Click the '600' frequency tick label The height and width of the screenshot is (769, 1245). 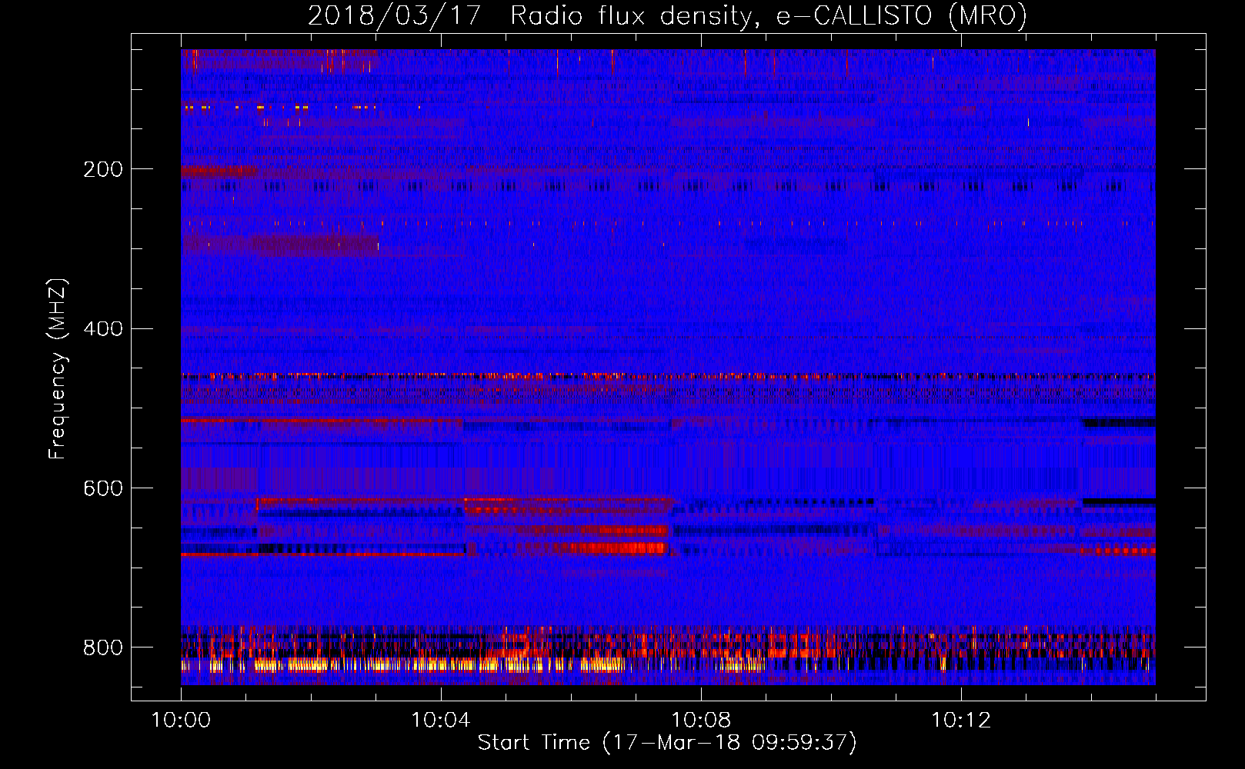pyautogui.click(x=102, y=489)
